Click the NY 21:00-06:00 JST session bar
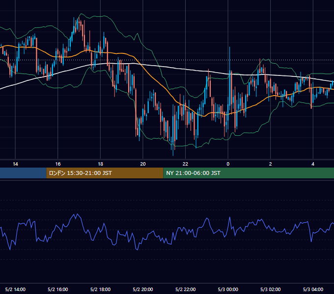334x294 pixels. point(249,173)
